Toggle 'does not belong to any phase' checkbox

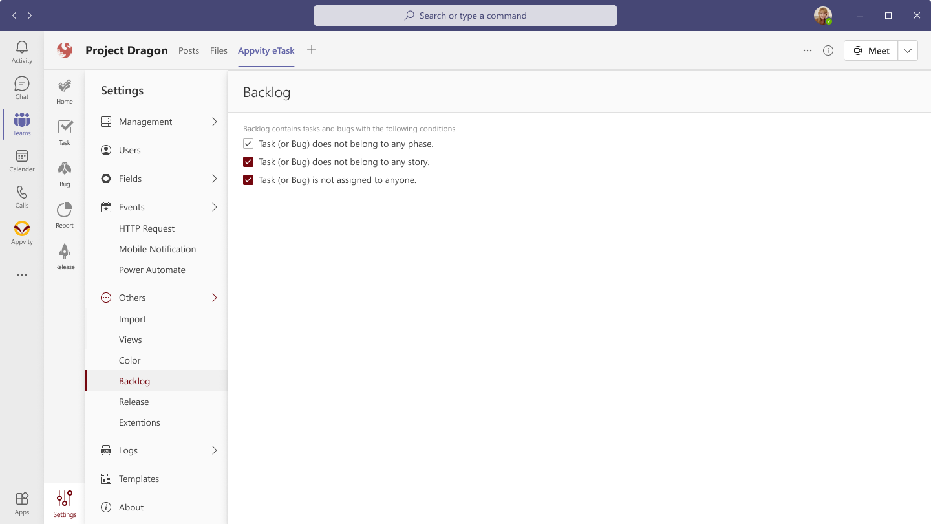(248, 144)
